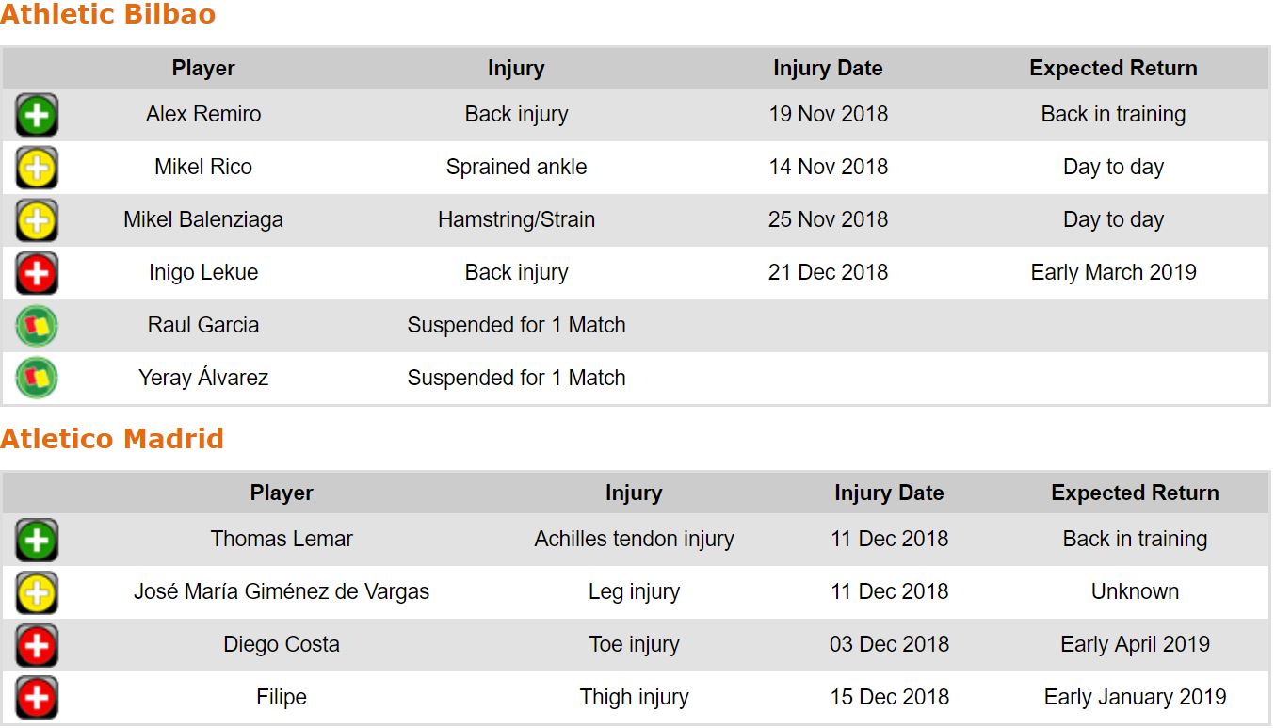Click Atletico Madrid table's Injury column header

pos(634,493)
